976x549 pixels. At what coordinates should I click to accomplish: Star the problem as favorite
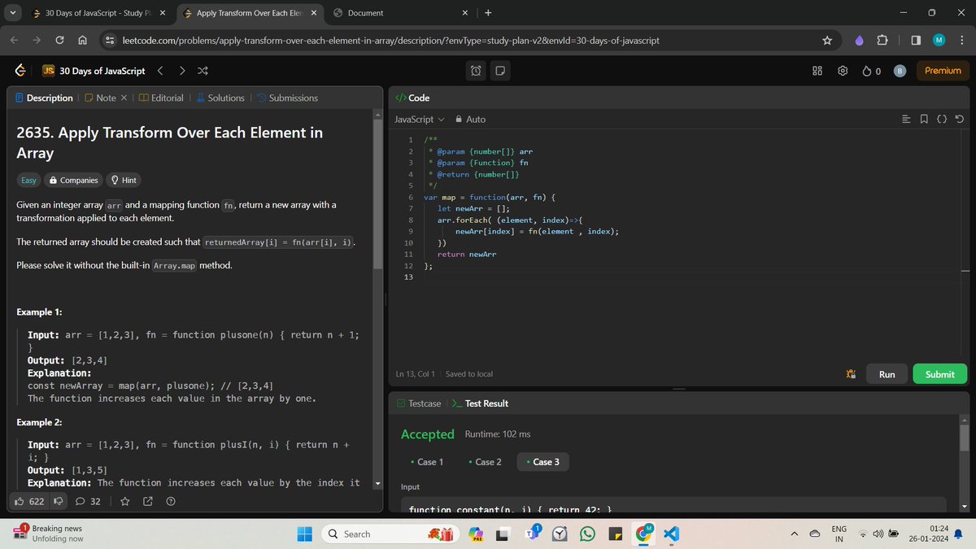[124, 501]
